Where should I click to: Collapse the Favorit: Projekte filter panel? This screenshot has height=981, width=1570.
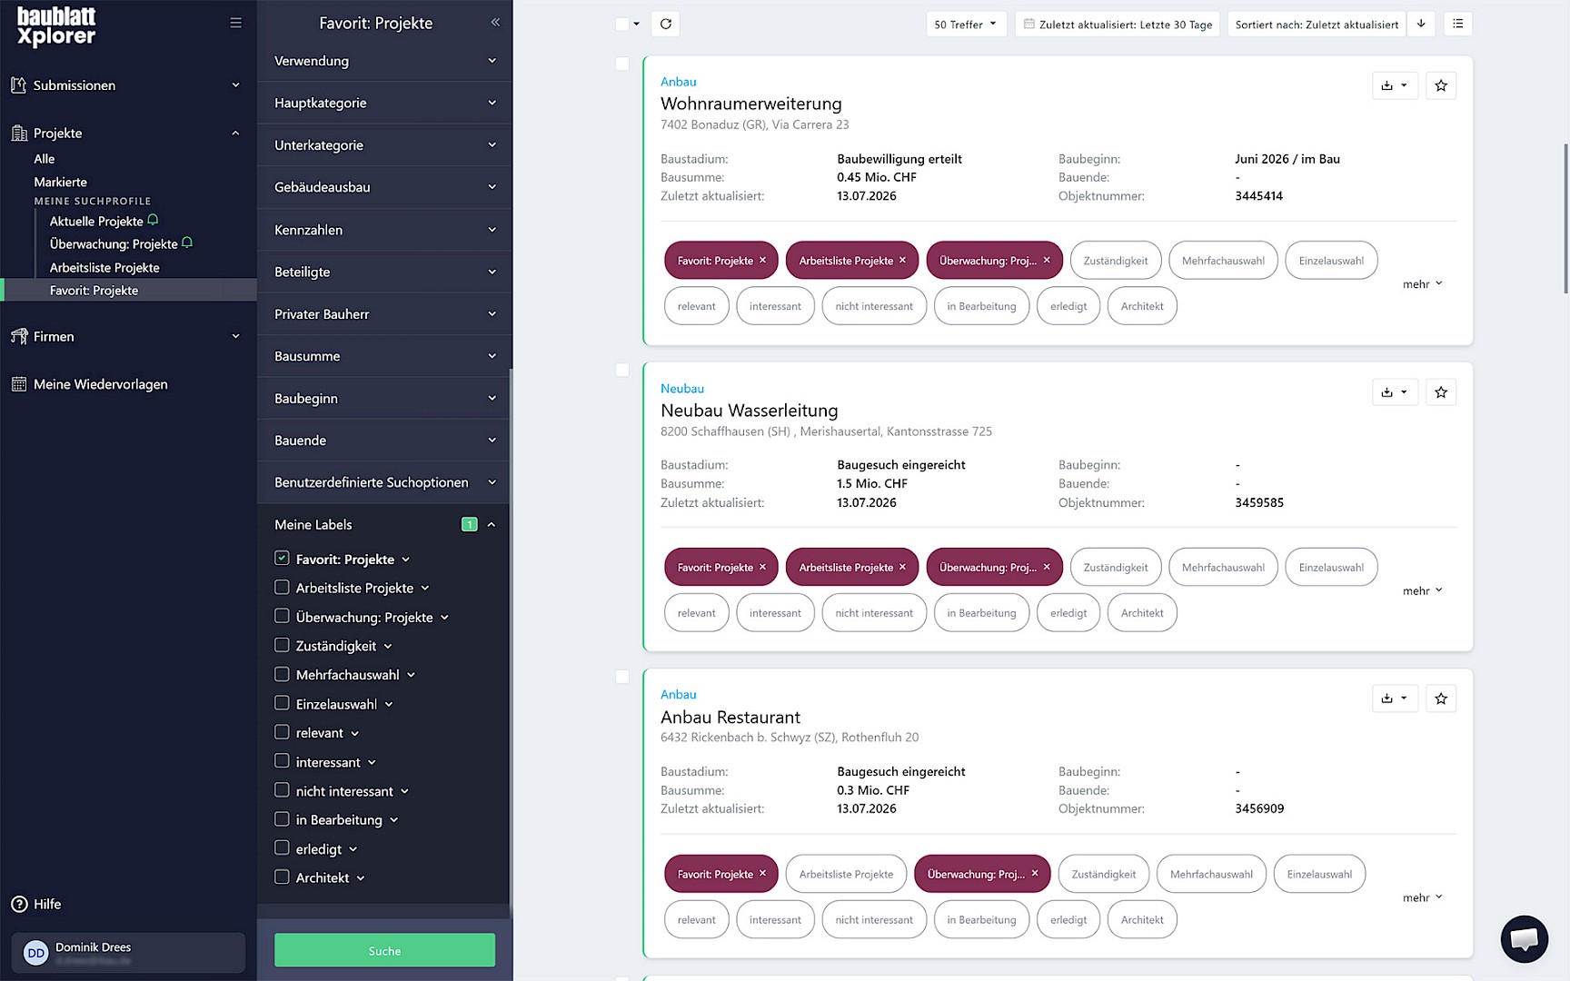click(495, 23)
